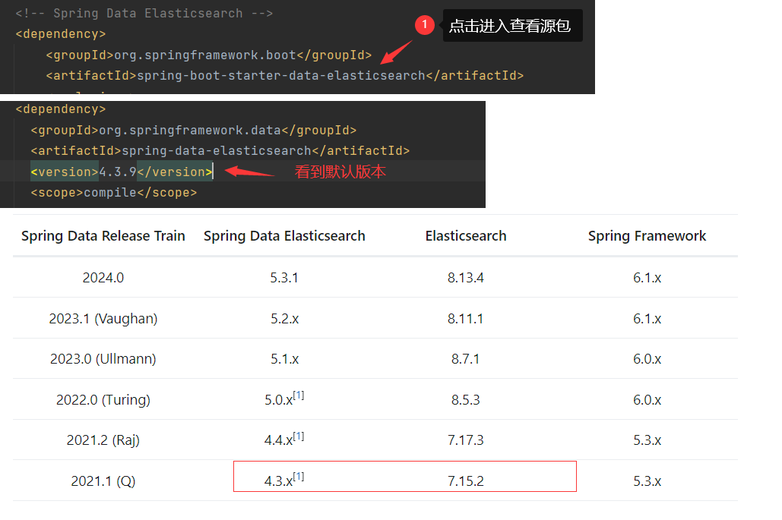The height and width of the screenshot is (520, 782).
Task: Select the "2023.0 (Ullmann)" cell
Action: click(x=103, y=359)
